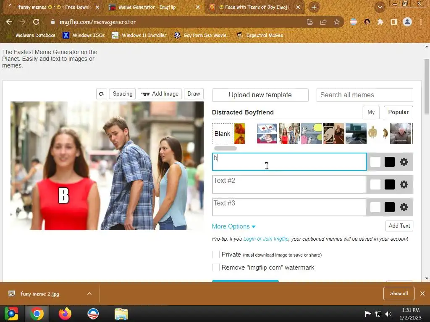This screenshot has width=430, height=322.
Task: Select the UNO Draw 25 template thumbnail
Action: point(334,134)
